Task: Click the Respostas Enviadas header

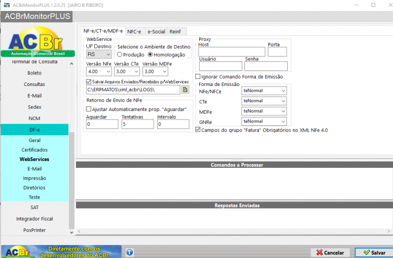Action: point(234,206)
